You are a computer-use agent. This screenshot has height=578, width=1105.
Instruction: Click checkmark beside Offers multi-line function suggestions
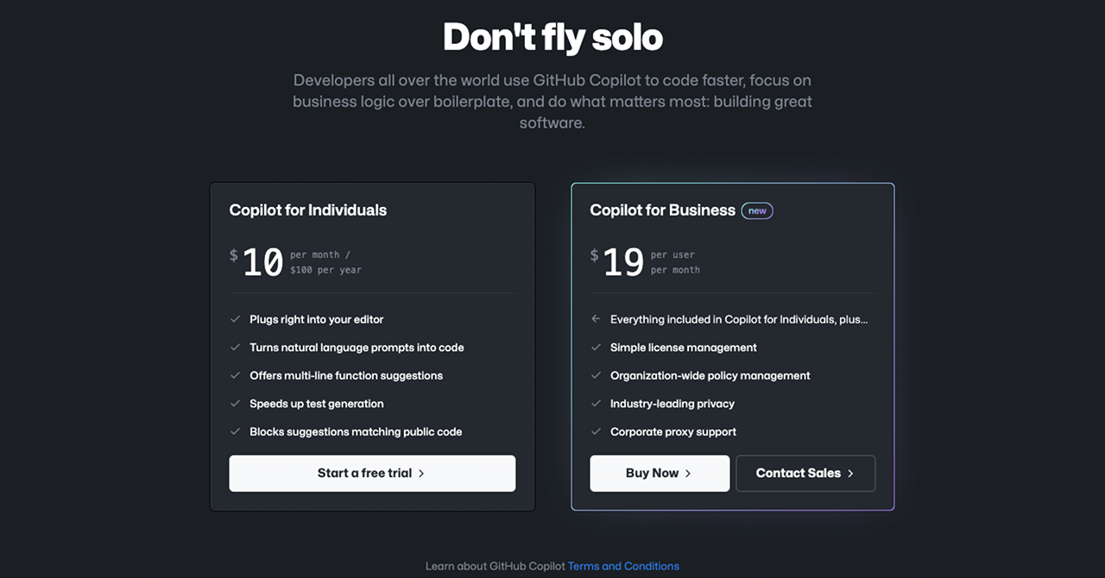pos(235,375)
